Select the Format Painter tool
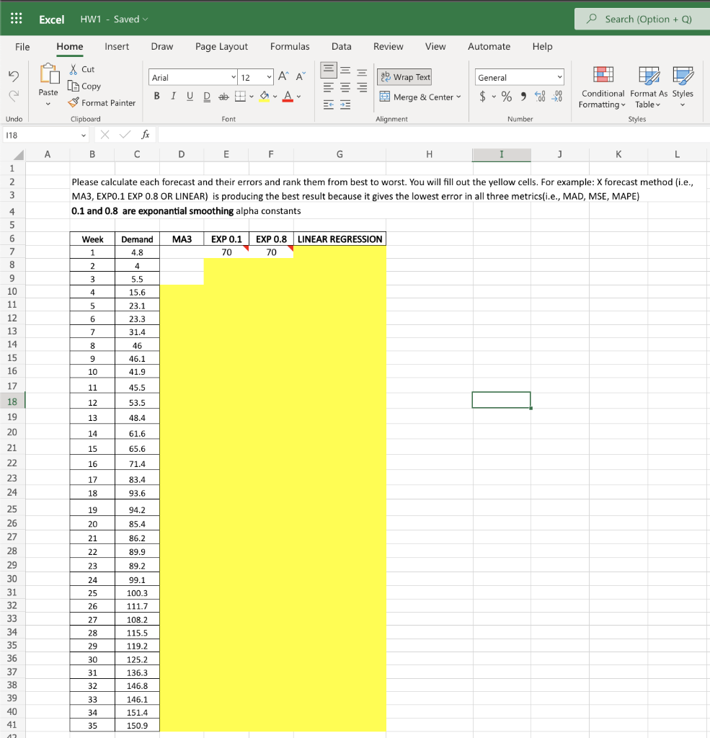The height and width of the screenshot is (738, 710). (x=102, y=102)
